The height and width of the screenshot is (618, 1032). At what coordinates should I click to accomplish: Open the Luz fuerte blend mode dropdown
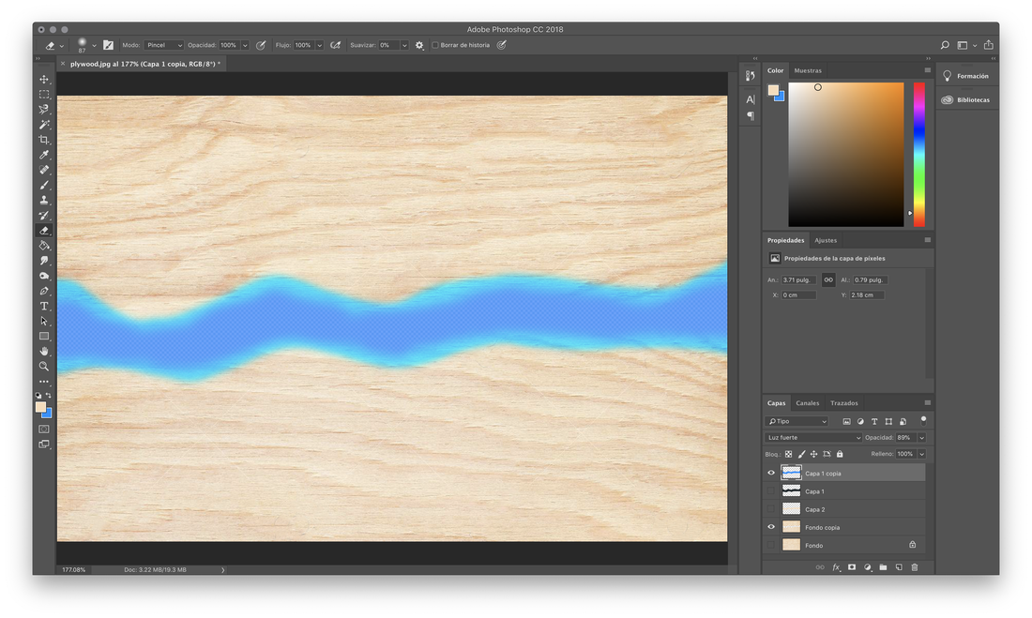coord(813,438)
